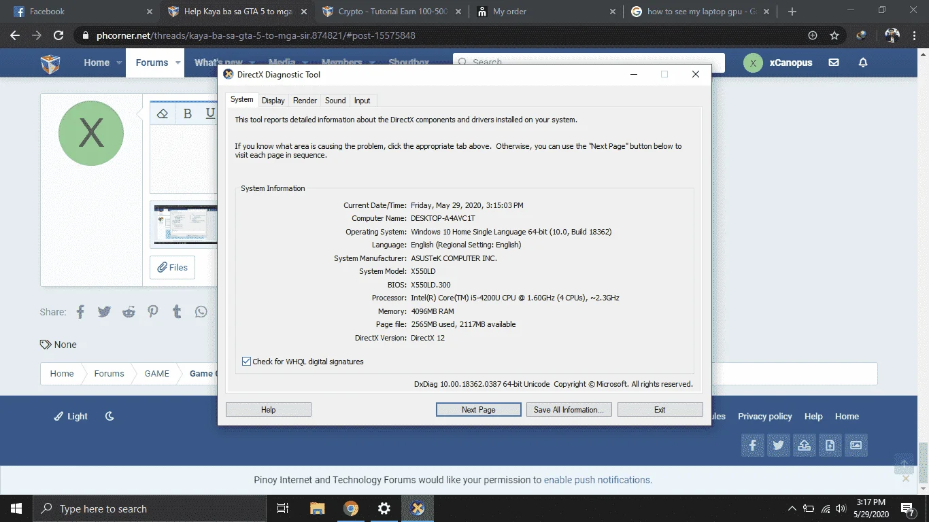Share thread on WhatsApp
The width and height of the screenshot is (929, 522).
[201, 312]
